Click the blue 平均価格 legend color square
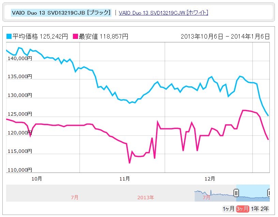This screenshot has height=217, width=278. pos(9,36)
